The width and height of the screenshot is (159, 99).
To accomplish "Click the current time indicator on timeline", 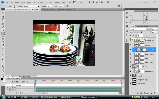I will 36,81.
